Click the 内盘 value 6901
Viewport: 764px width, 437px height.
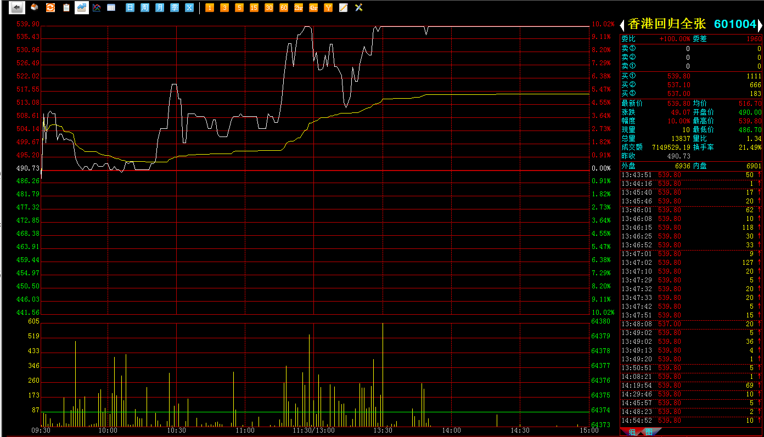click(754, 166)
